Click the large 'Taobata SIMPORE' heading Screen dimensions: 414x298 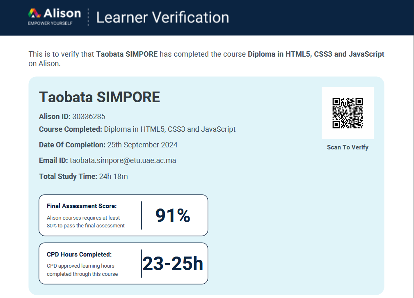point(99,97)
